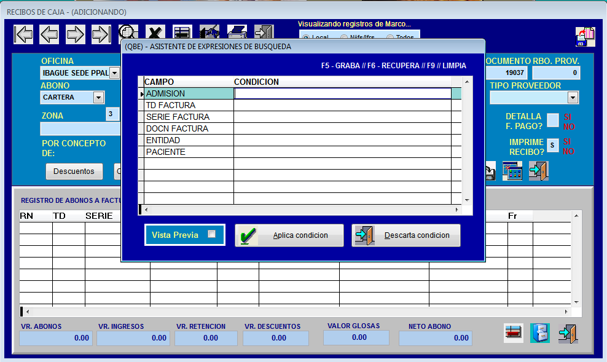This screenshot has height=362, width=607.
Task: Click the Descarta condicion button
Action: click(406, 235)
